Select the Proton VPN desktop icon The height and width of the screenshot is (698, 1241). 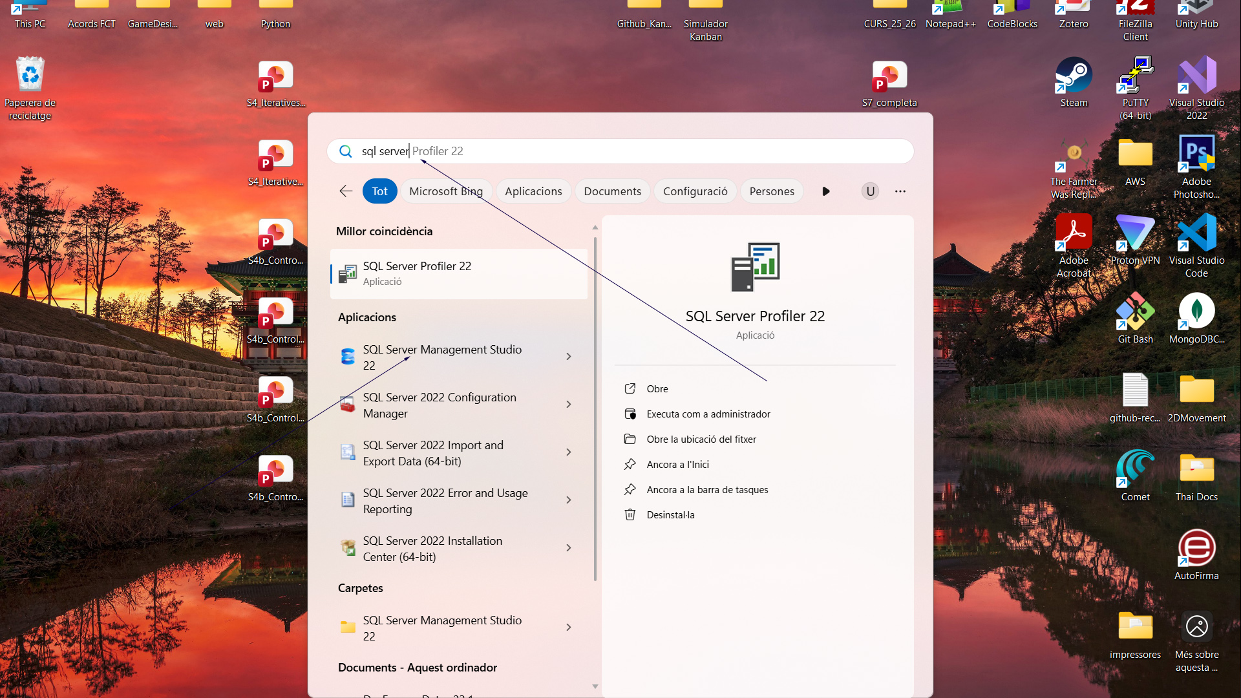click(x=1135, y=234)
